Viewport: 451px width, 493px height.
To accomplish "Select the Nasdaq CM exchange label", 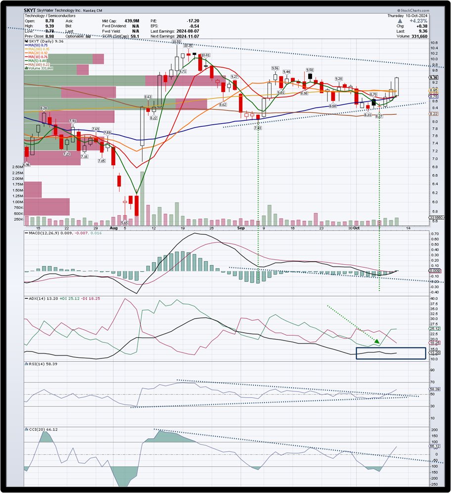I will point(92,10).
